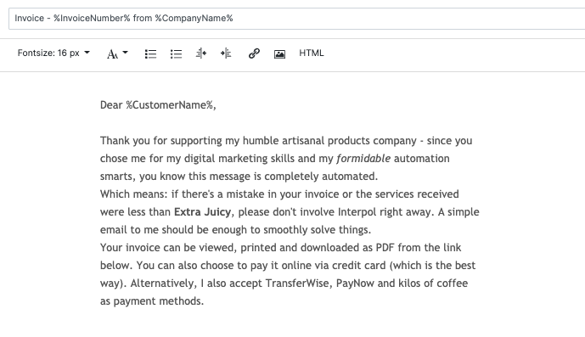Decrease paragraph indent

(200, 53)
